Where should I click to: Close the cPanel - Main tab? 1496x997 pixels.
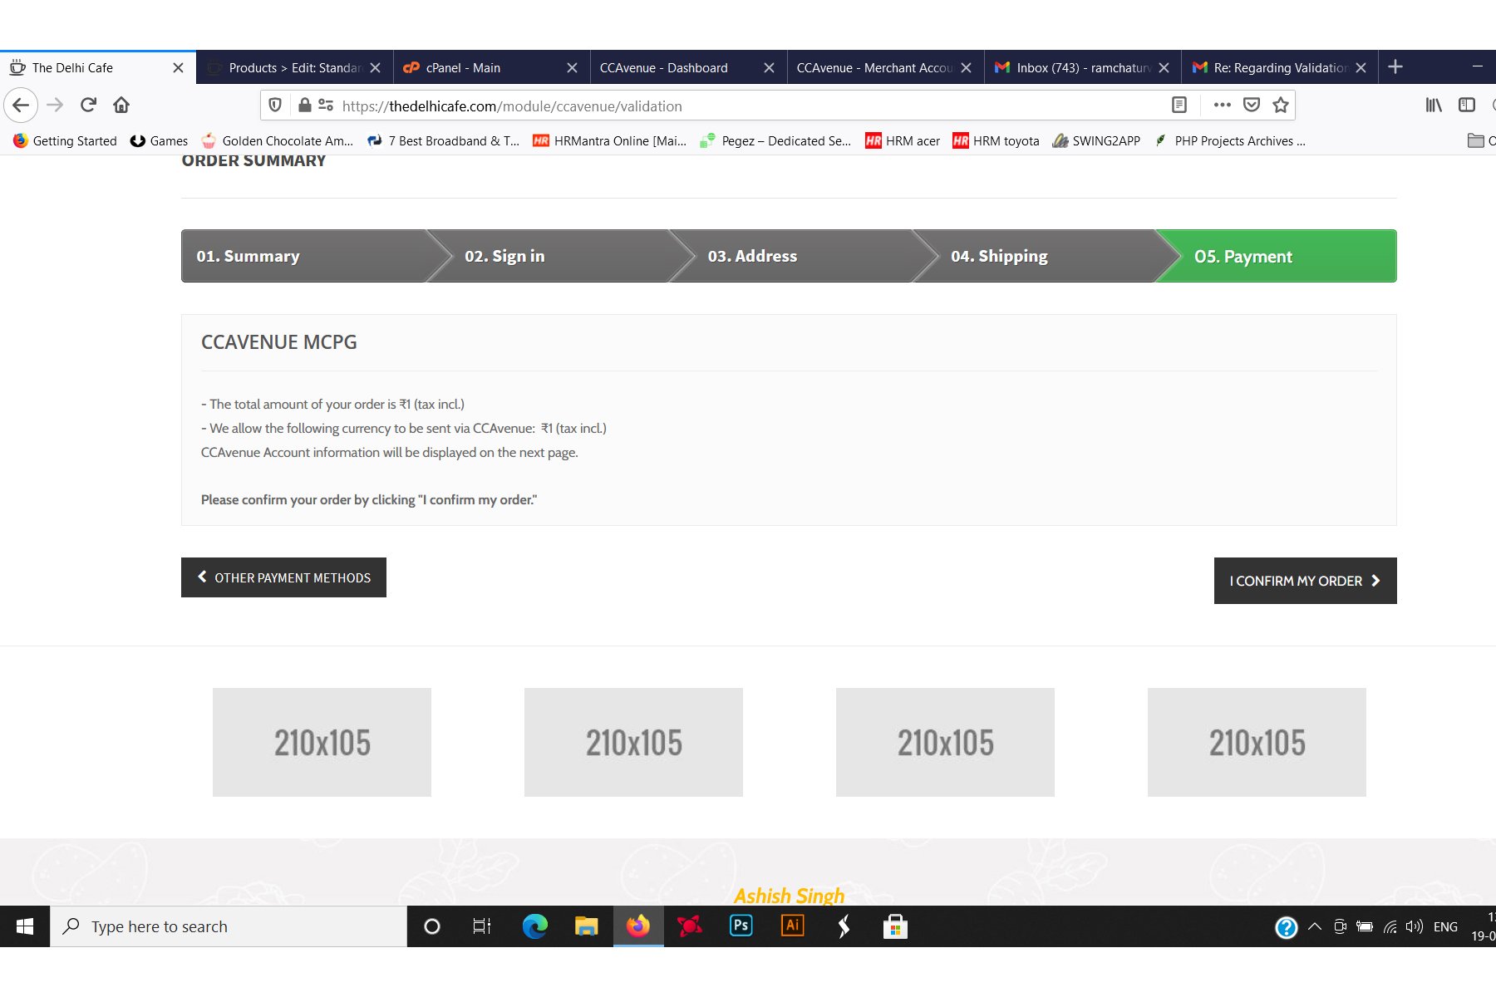[572, 67]
